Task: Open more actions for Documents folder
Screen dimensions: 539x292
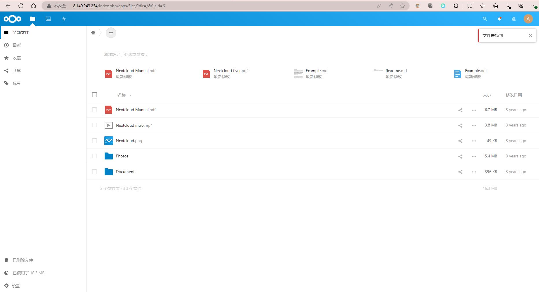Action: pyautogui.click(x=474, y=172)
